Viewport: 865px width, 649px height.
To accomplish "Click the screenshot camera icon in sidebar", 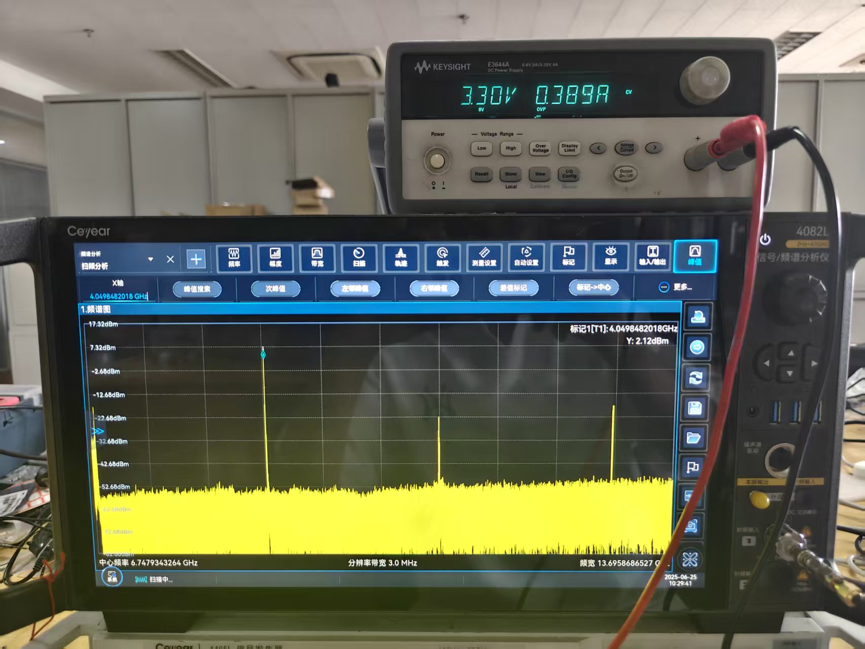I will [x=691, y=526].
